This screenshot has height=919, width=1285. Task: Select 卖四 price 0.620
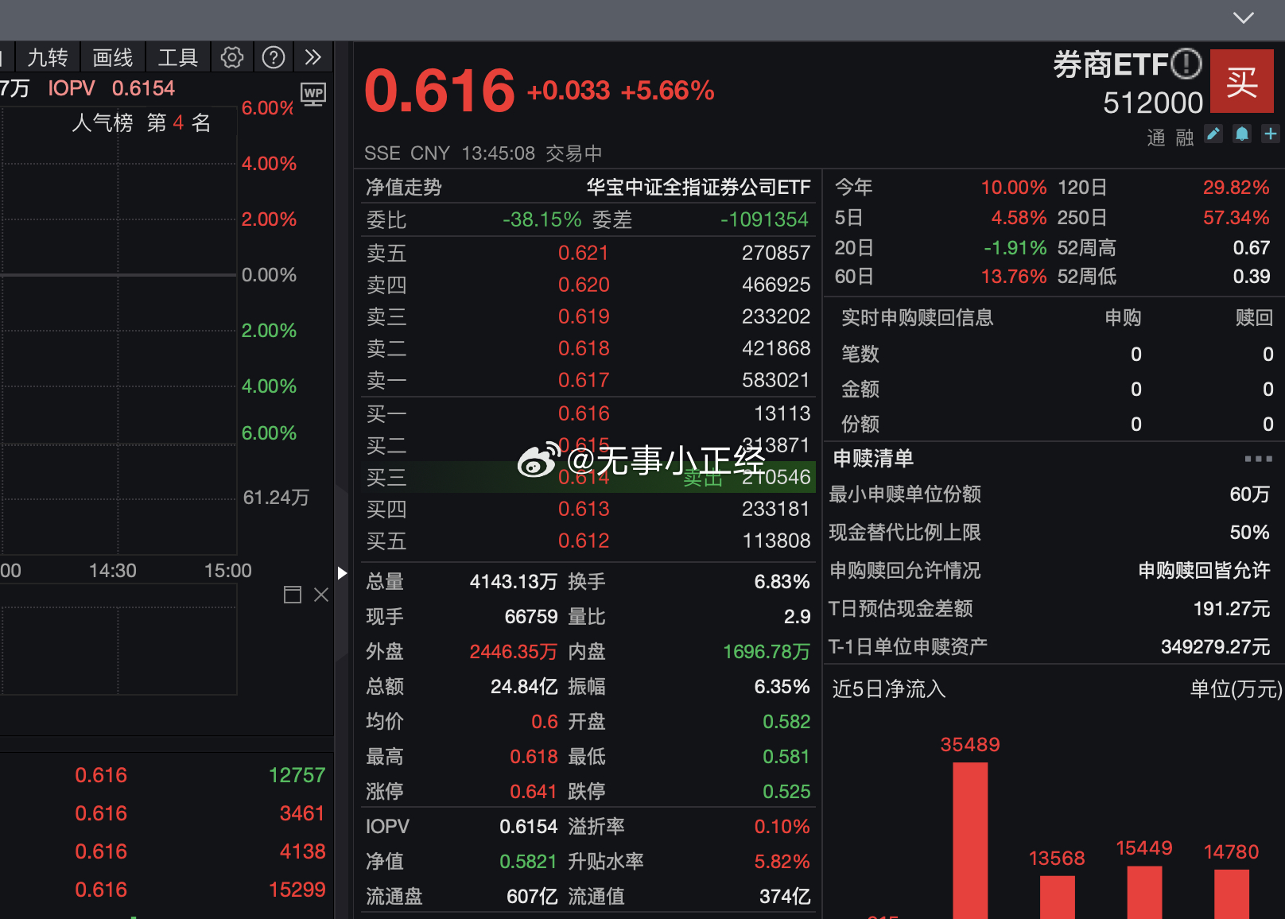coord(584,285)
